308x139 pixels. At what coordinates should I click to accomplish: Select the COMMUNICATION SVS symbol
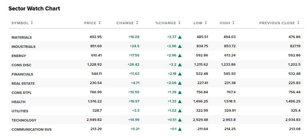tap(31, 129)
